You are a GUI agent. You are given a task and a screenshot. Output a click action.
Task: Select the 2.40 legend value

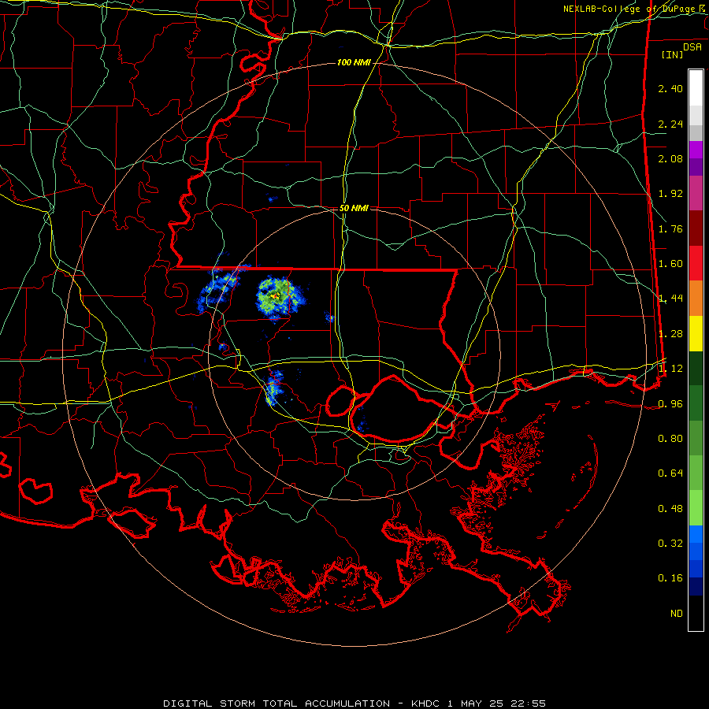point(670,88)
